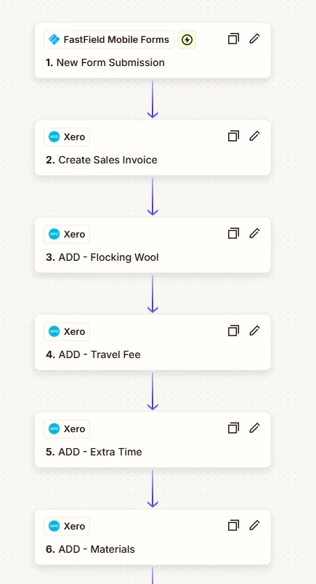Edit the ADD - Extra Time step

(x=254, y=428)
